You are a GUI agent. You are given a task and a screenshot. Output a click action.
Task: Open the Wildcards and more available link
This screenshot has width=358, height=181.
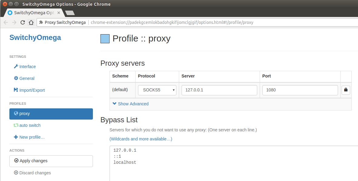point(141,139)
